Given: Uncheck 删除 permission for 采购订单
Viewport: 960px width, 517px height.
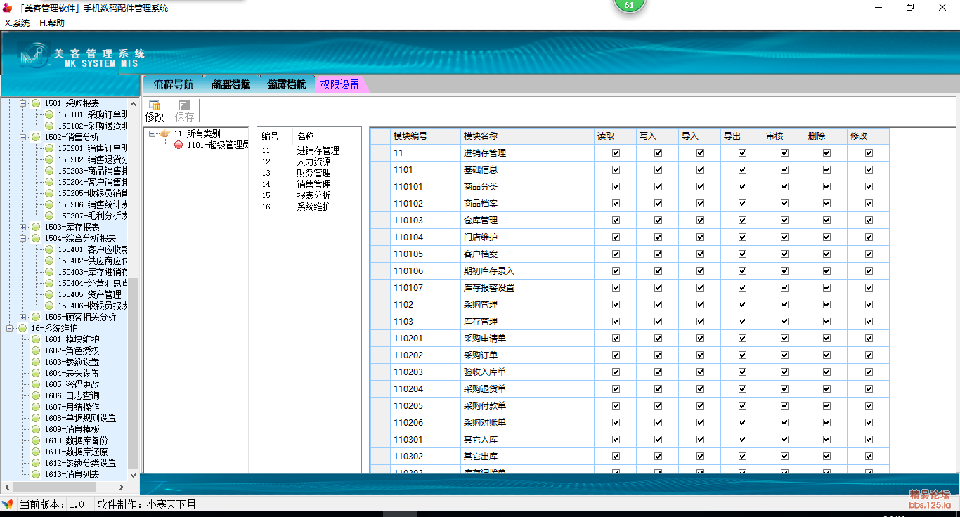Looking at the screenshot, I should click(x=827, y=355).
